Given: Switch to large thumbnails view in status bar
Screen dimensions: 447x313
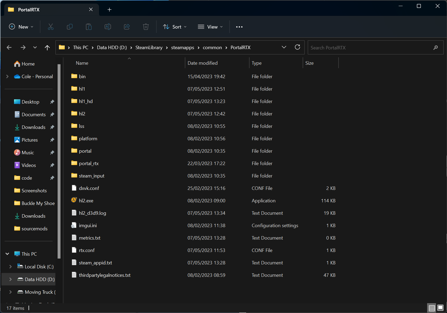Looking at the screenshot, I should coord(440,308).
